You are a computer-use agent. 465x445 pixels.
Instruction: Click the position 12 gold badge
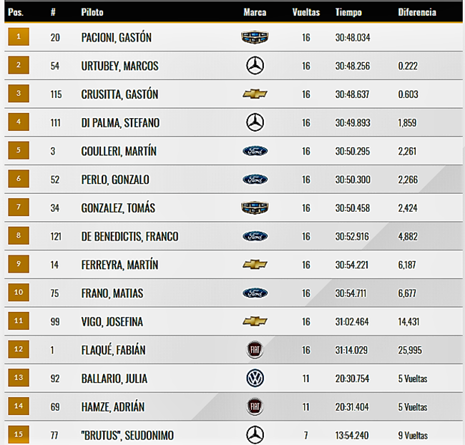(19, 349)
